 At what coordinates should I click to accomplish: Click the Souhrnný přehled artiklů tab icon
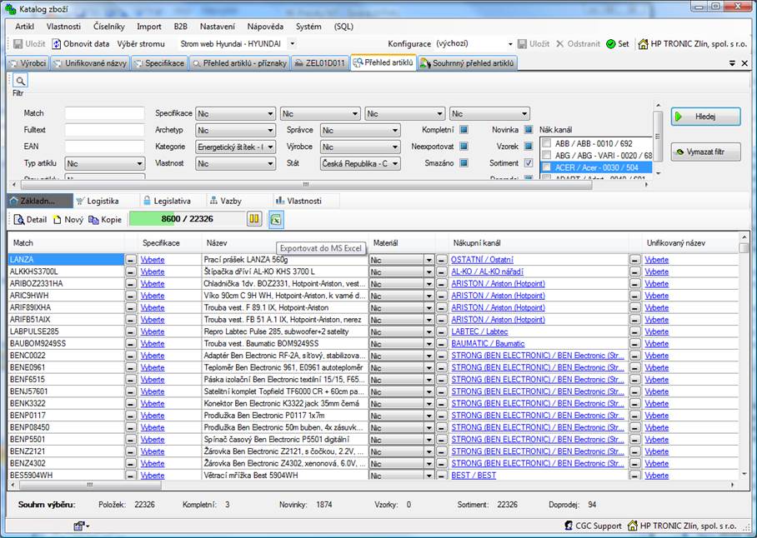[425, 63]
